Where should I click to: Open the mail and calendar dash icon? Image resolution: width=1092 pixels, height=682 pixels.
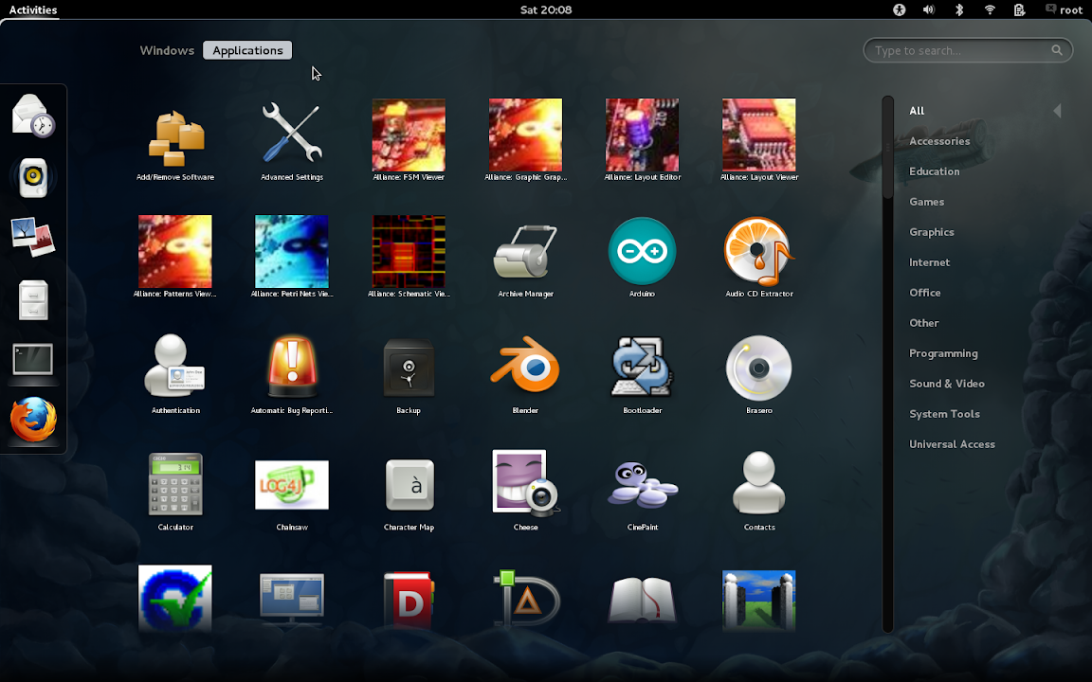[33, 117]
